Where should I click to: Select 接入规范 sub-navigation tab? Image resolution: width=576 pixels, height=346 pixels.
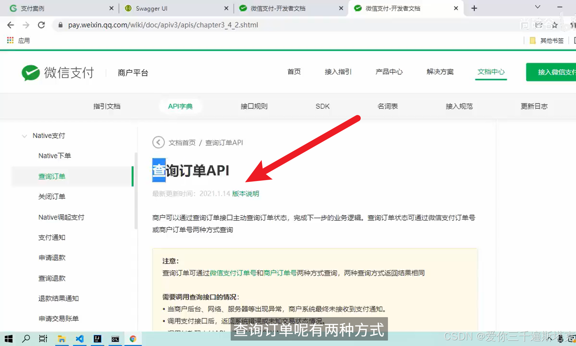pos(459,106)
